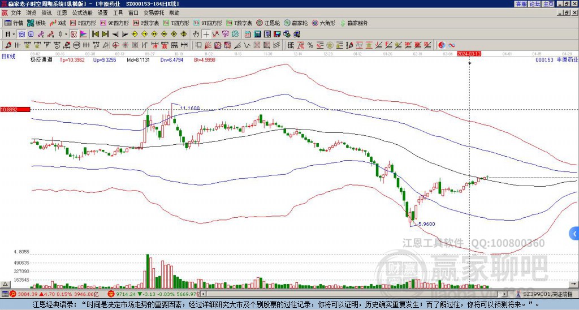The height and width of the screenshot is (310, 579).
Task: Select the red pencil drawing tool
Action: (8, 45)
